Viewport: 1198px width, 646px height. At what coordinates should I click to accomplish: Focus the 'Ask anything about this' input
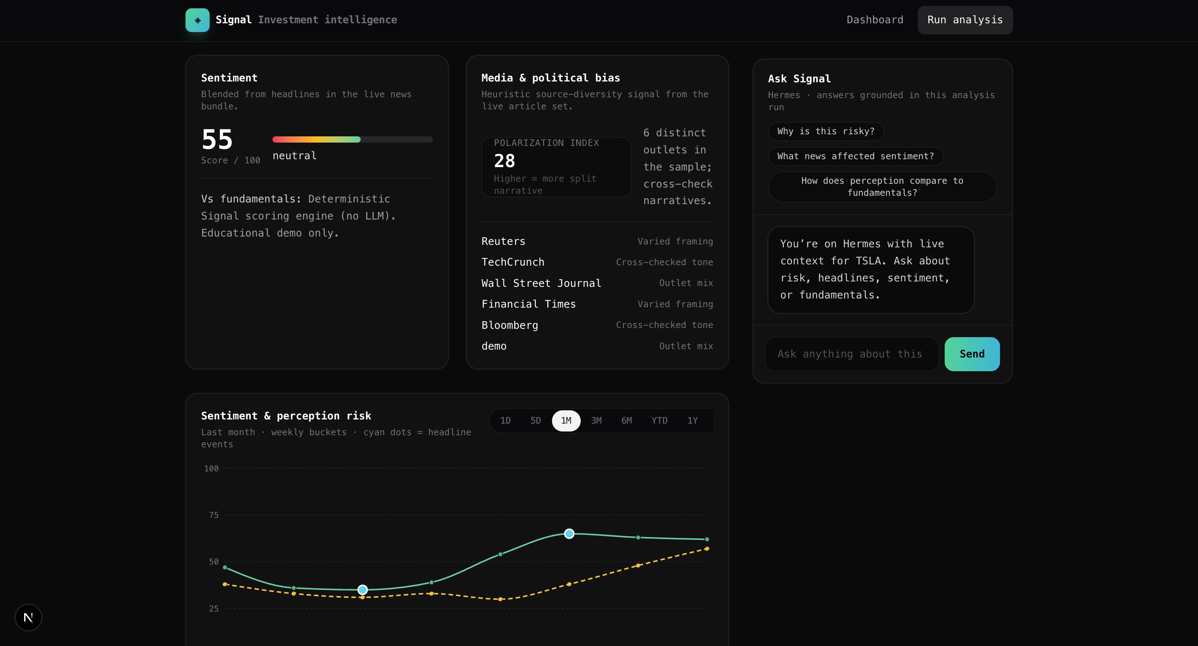click(851, 354)
